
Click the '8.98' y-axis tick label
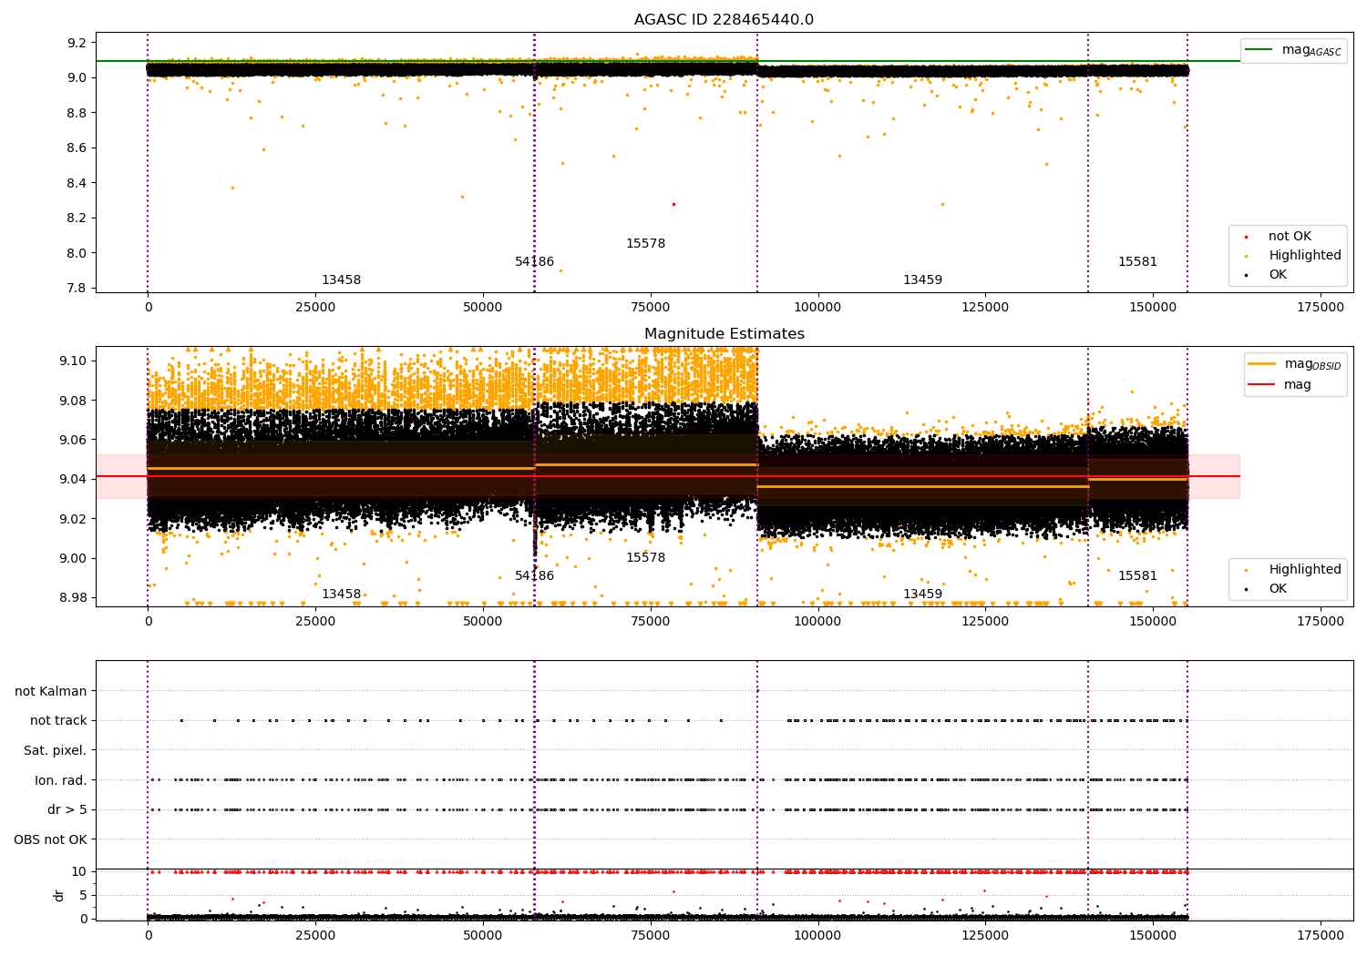[73, 597]
